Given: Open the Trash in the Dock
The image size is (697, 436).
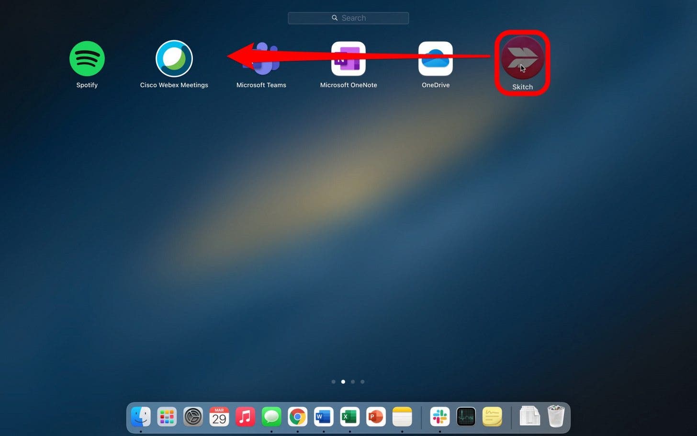Looking at the screenshot, I should pos(556,416).
